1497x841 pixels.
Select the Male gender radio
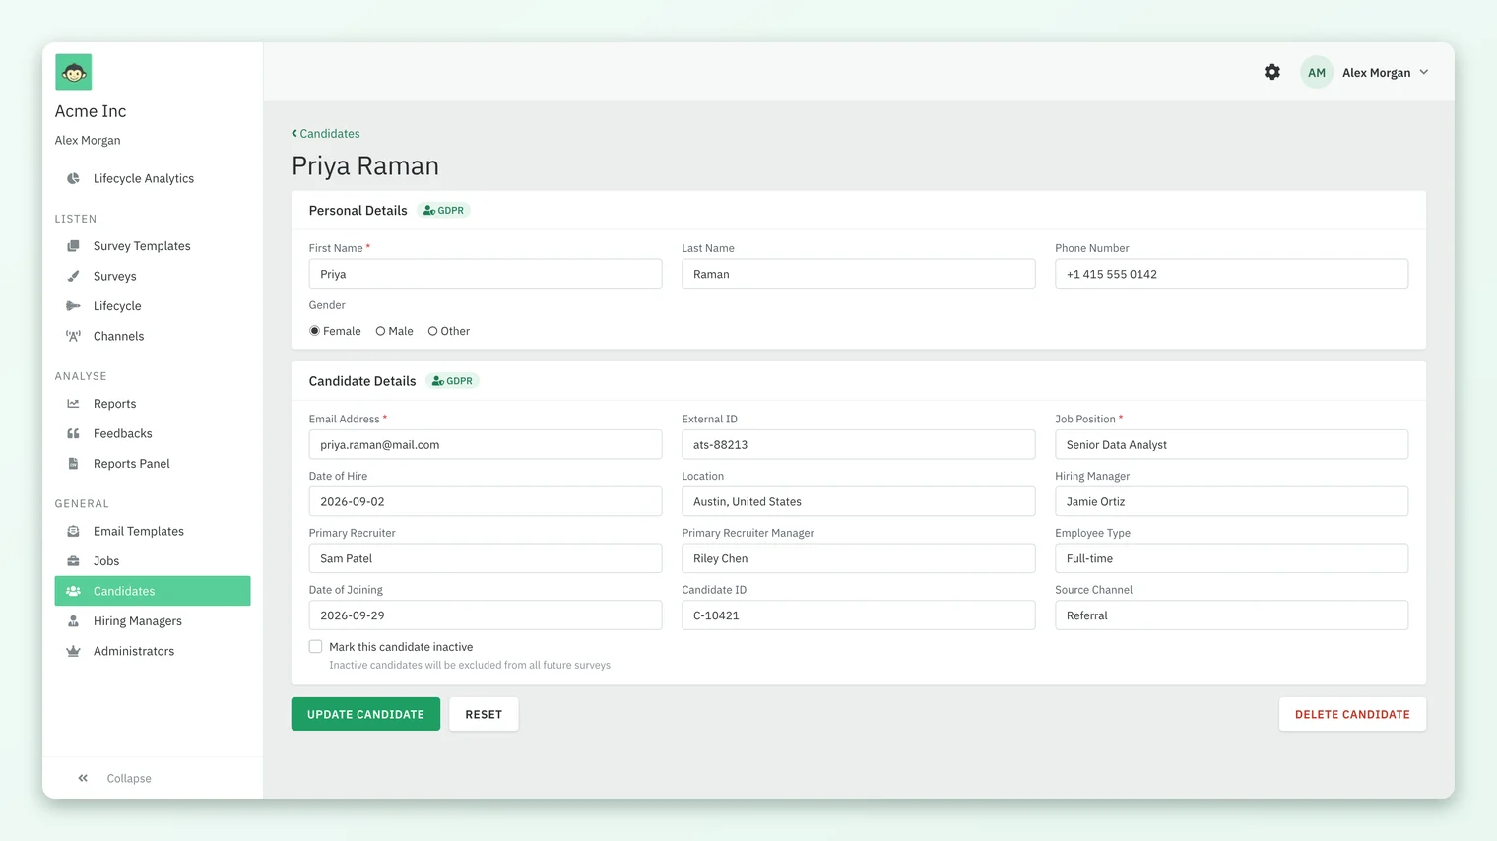[380, 331]
